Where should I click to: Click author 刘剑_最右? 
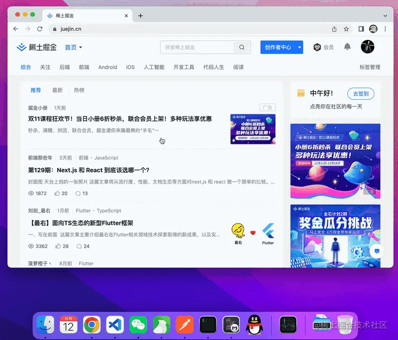click(39, 211)
